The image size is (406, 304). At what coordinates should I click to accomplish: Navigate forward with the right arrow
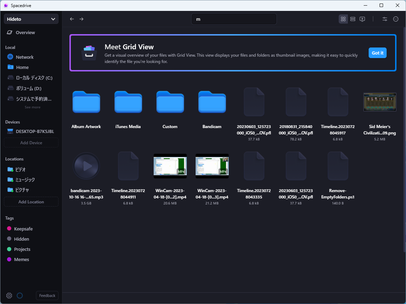click(x=81, y=19)
